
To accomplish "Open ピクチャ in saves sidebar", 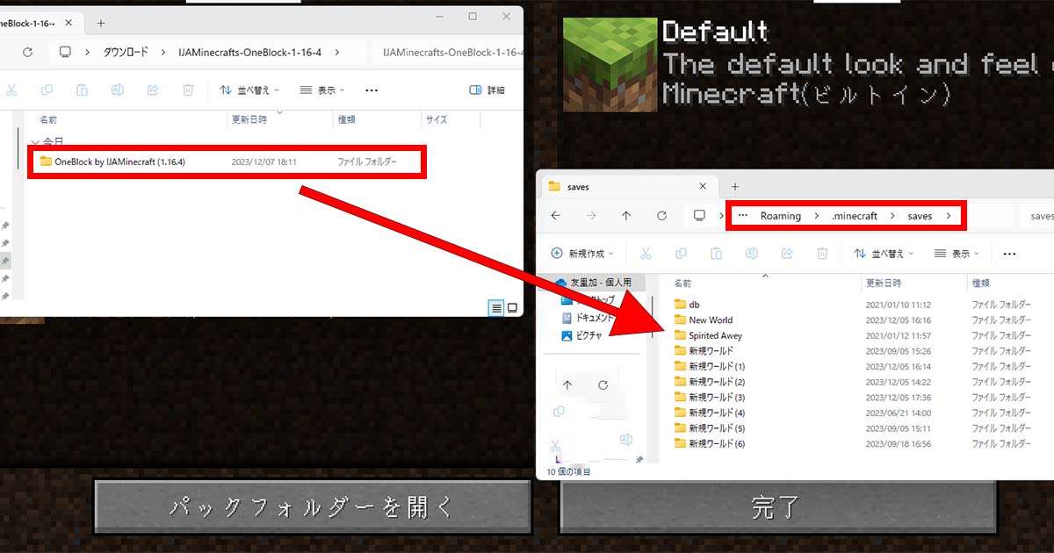I will pos(581,335).
